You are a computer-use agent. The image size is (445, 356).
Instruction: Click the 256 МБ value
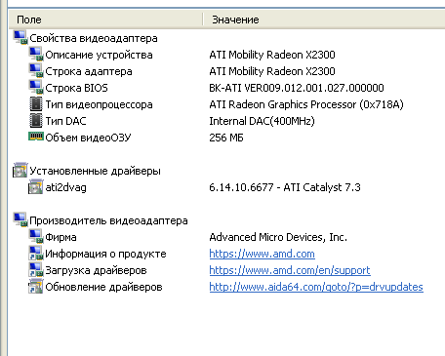pos(226,138)
